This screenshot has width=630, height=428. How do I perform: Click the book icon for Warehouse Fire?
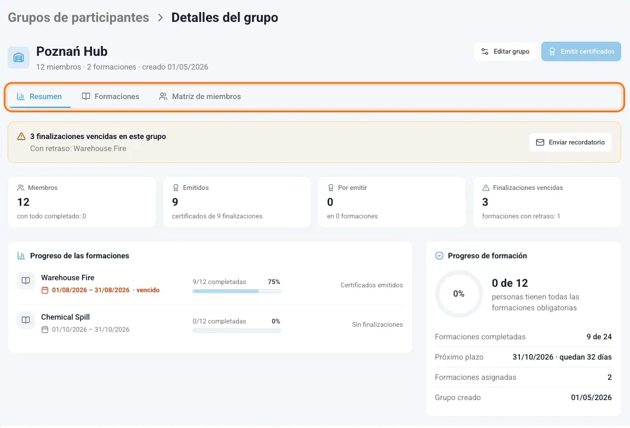[26, 281]
